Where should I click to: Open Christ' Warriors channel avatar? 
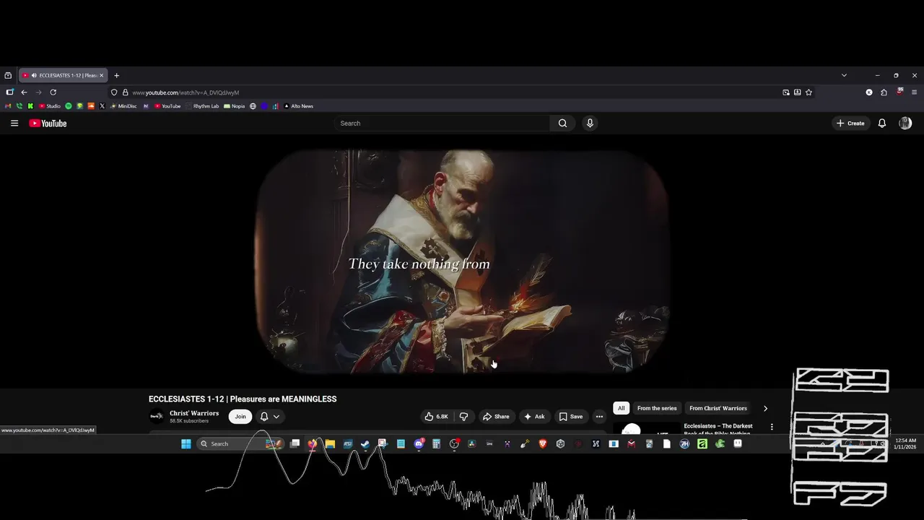[157, 416]
